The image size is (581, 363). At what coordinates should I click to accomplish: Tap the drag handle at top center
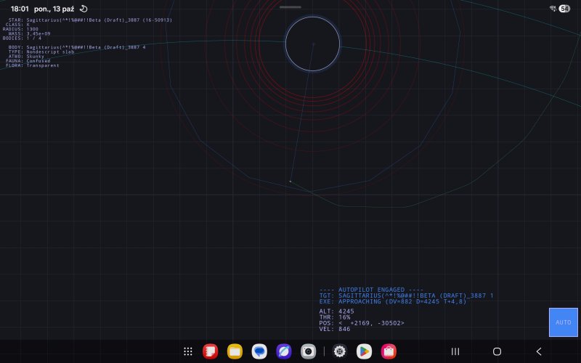290,7
